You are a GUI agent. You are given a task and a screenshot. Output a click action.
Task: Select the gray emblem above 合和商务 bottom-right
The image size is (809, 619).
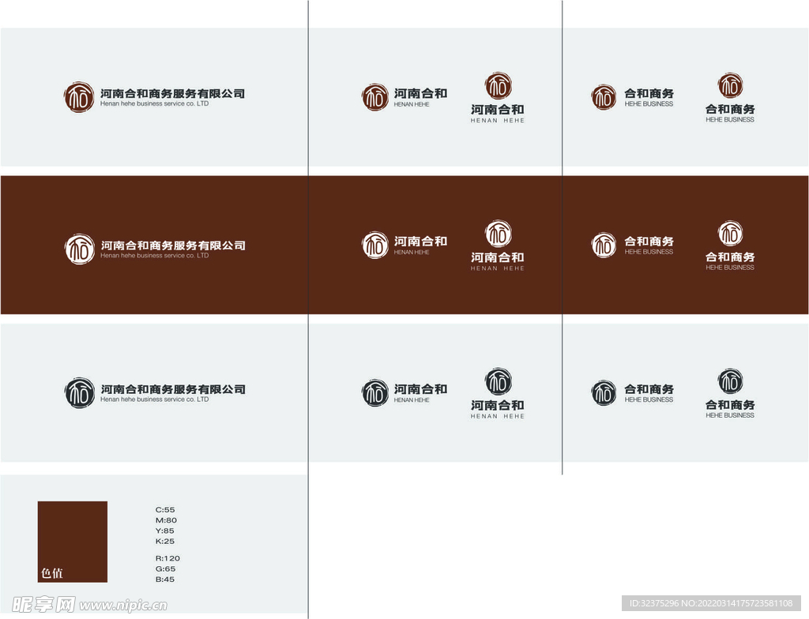coord(729,382)
